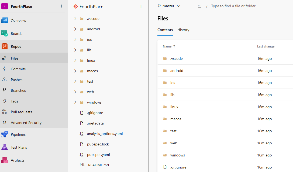Switch to the Contents tab
The width and height of the screenshot is (293, 172).
coord(165,30)
